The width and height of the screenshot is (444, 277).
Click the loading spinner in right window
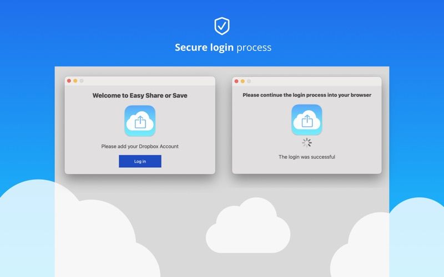pos(307,143)
